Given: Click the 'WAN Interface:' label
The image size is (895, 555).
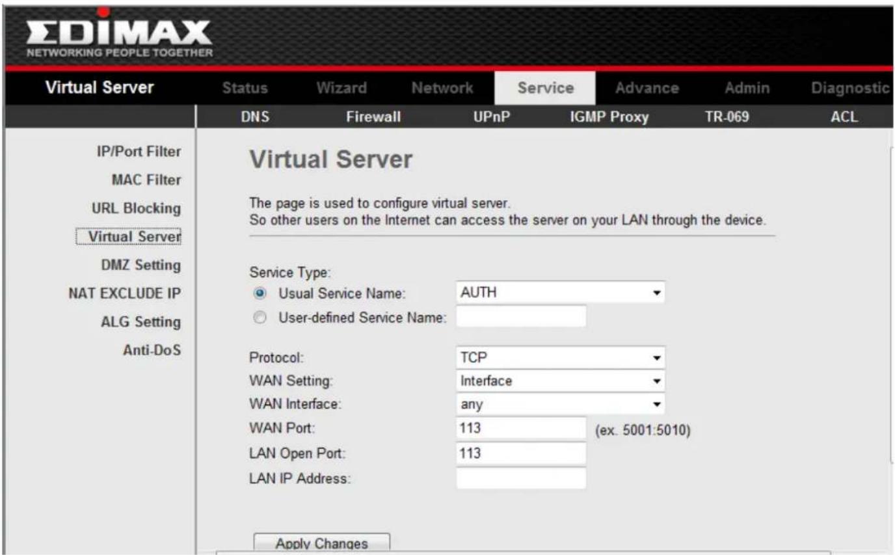Looking at the screenshot, I should pos(295,405).
